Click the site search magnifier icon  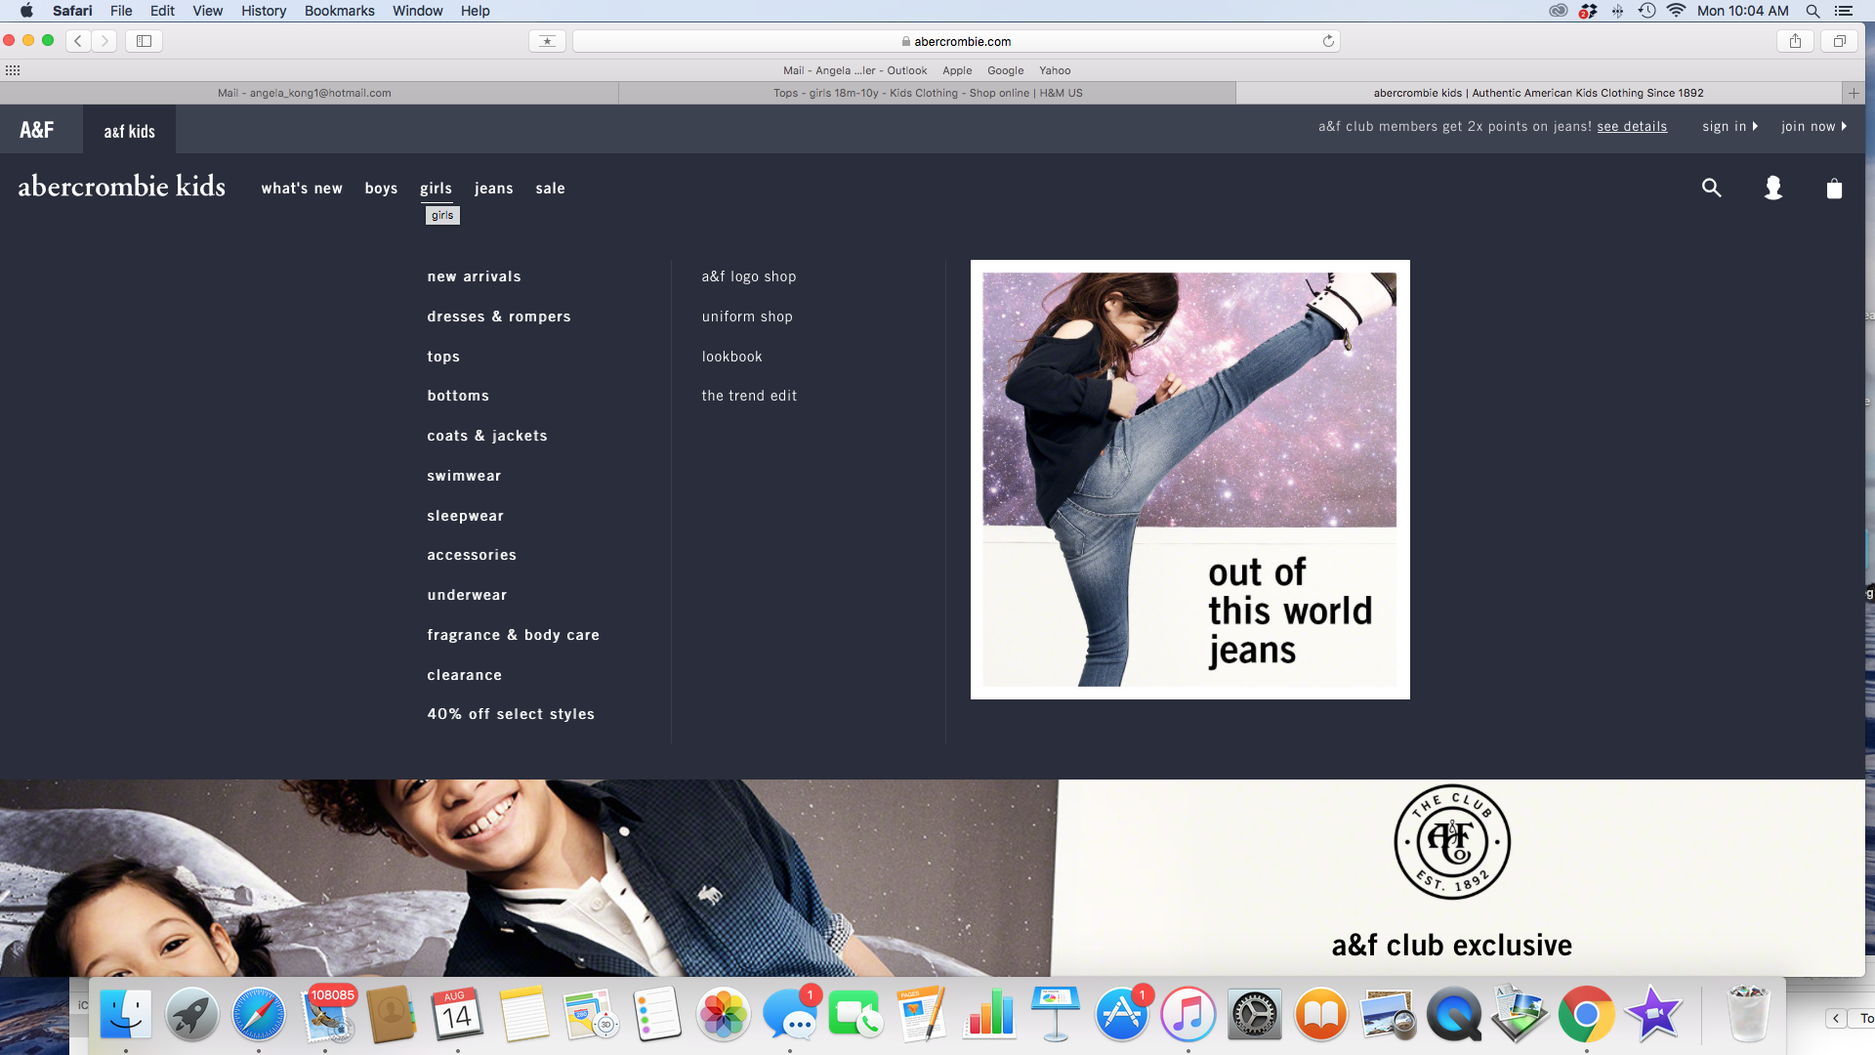click(1711, 188)
